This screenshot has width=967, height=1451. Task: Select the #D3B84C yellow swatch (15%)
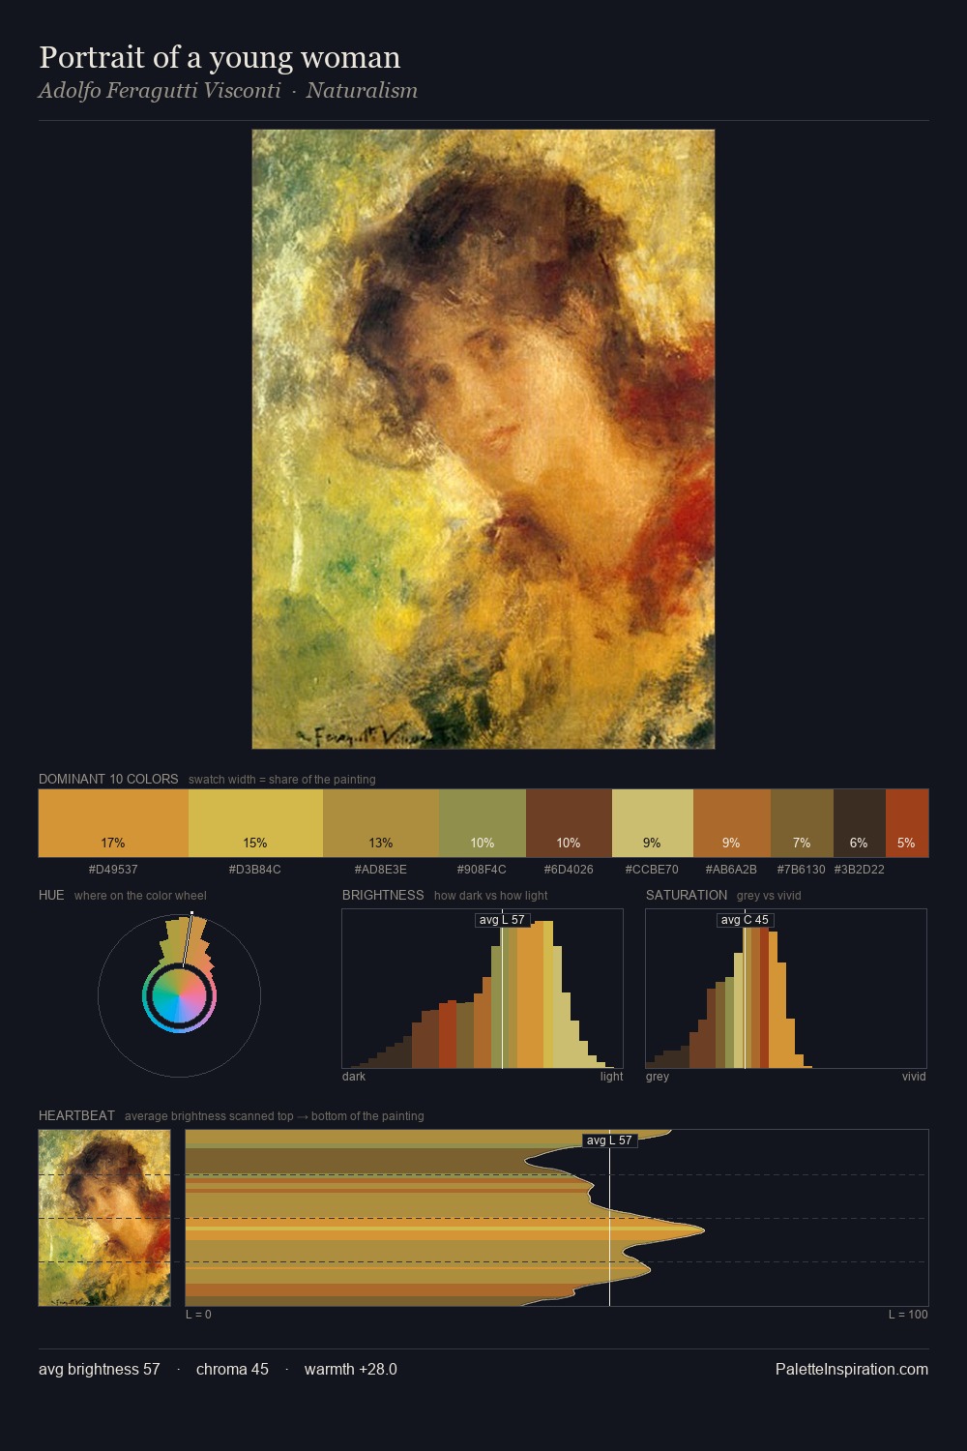point(255,823)
